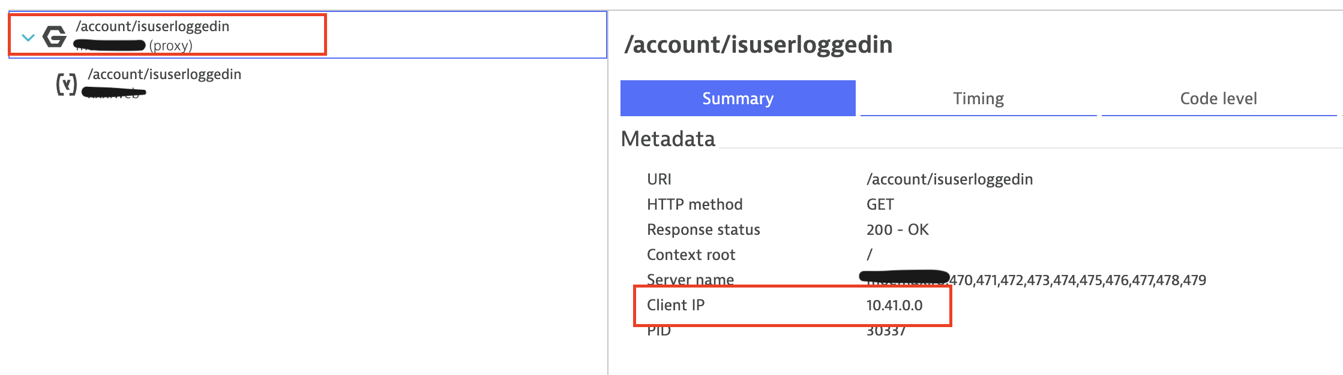Click the 200 - OK response status
The height and width of the screenshot is (375, 1343).
(897, 229)
